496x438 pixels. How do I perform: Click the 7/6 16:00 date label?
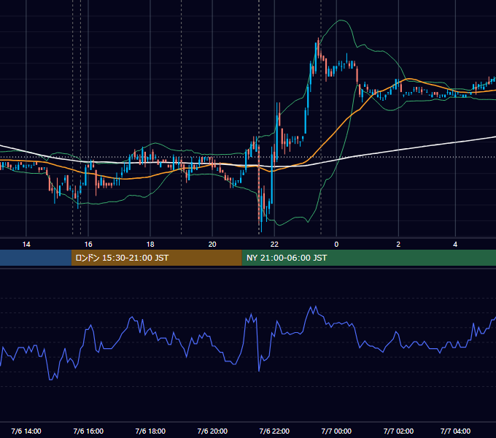point(88,431)
